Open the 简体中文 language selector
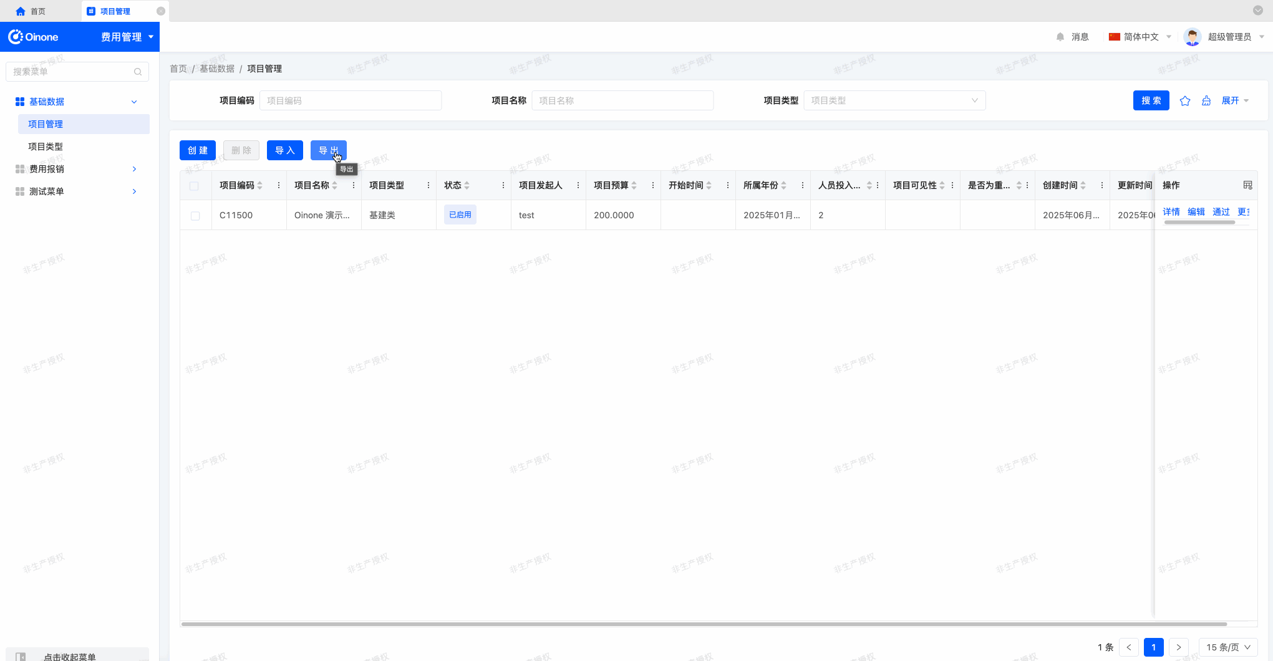1273x661 pixels. click(1140, 37)
